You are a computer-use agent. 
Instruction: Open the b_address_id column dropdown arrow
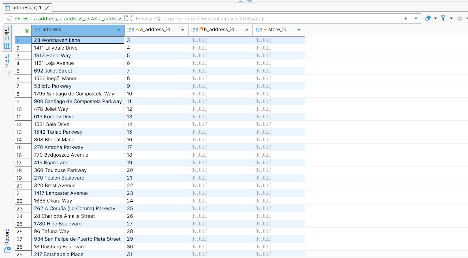tap(247, 30)
